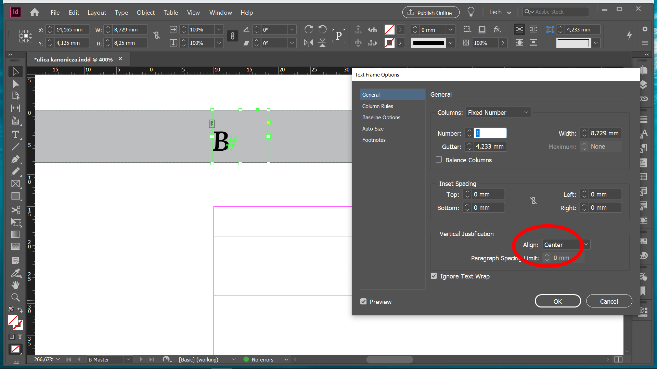Activate the Hand tool
The width and height of the screenshot is (657, 369).
tap(15, 285)
